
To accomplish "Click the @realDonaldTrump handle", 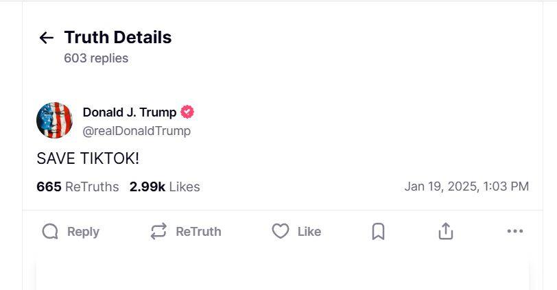I will tap(137, 130).
